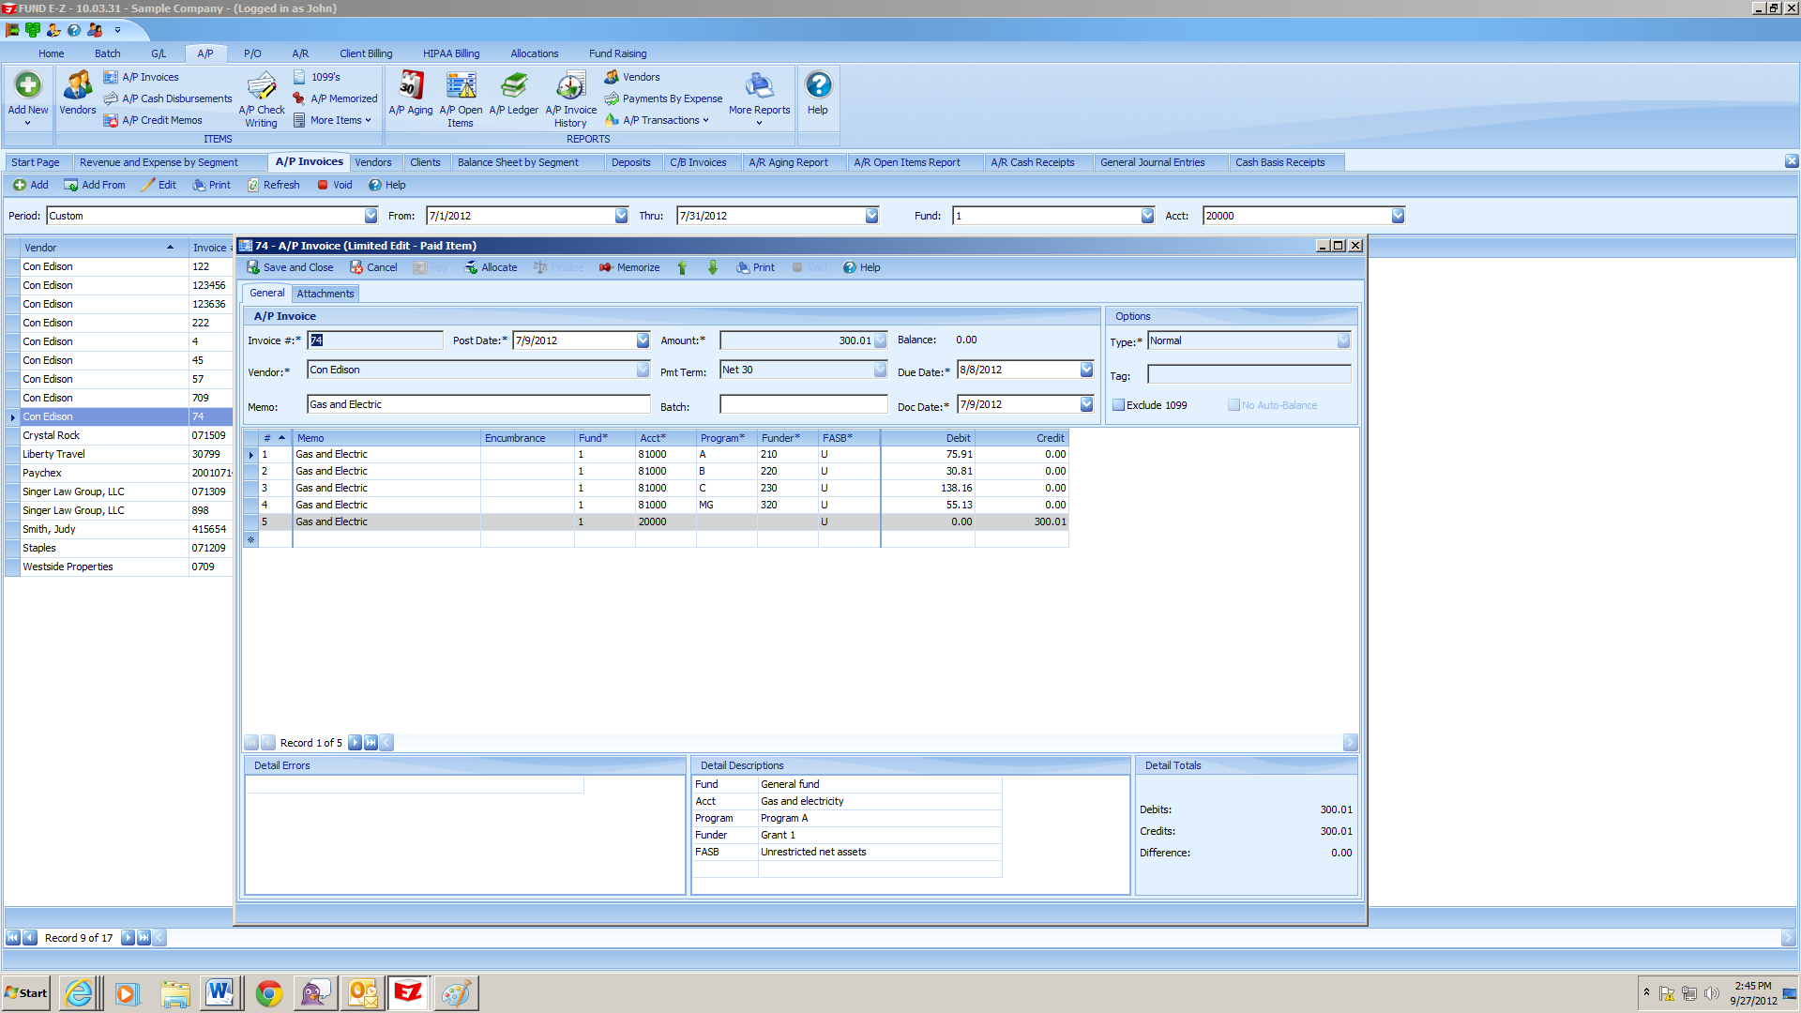Click the A/P Check Writing icon
Image resolution: width=1801 pixels, height=1013 pixels.
(262, 87)
